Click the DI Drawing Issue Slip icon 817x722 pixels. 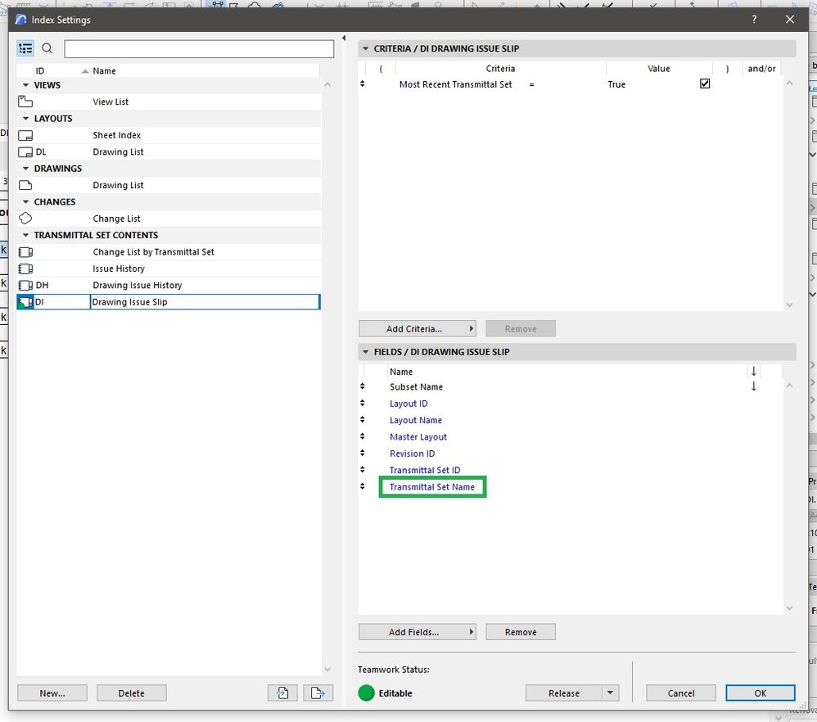pos(25,302)
